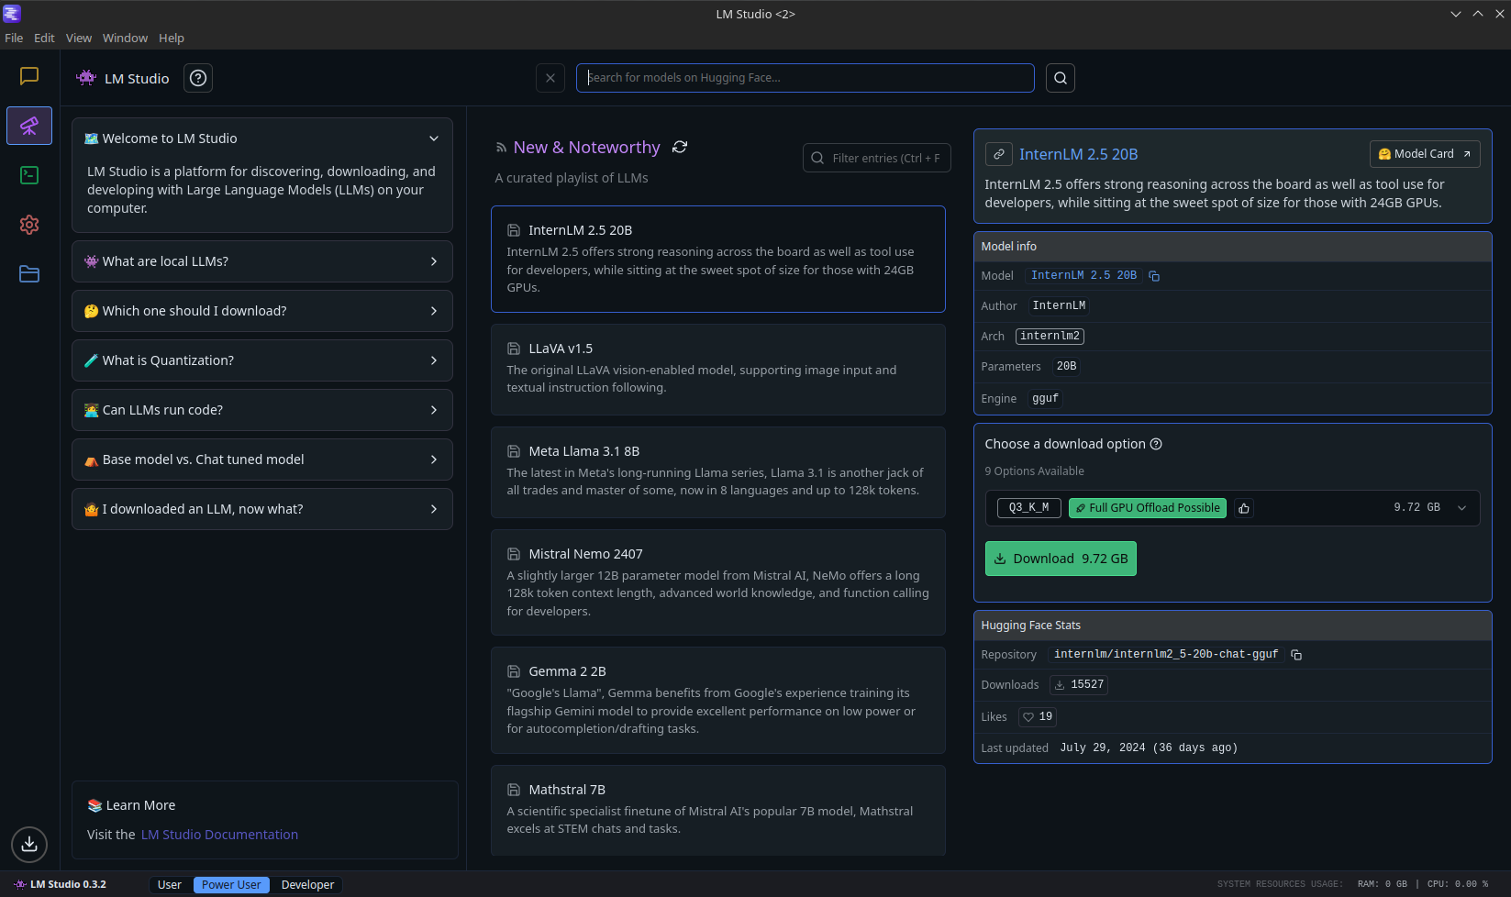Expand What are local LLMs?

[262, 261]
